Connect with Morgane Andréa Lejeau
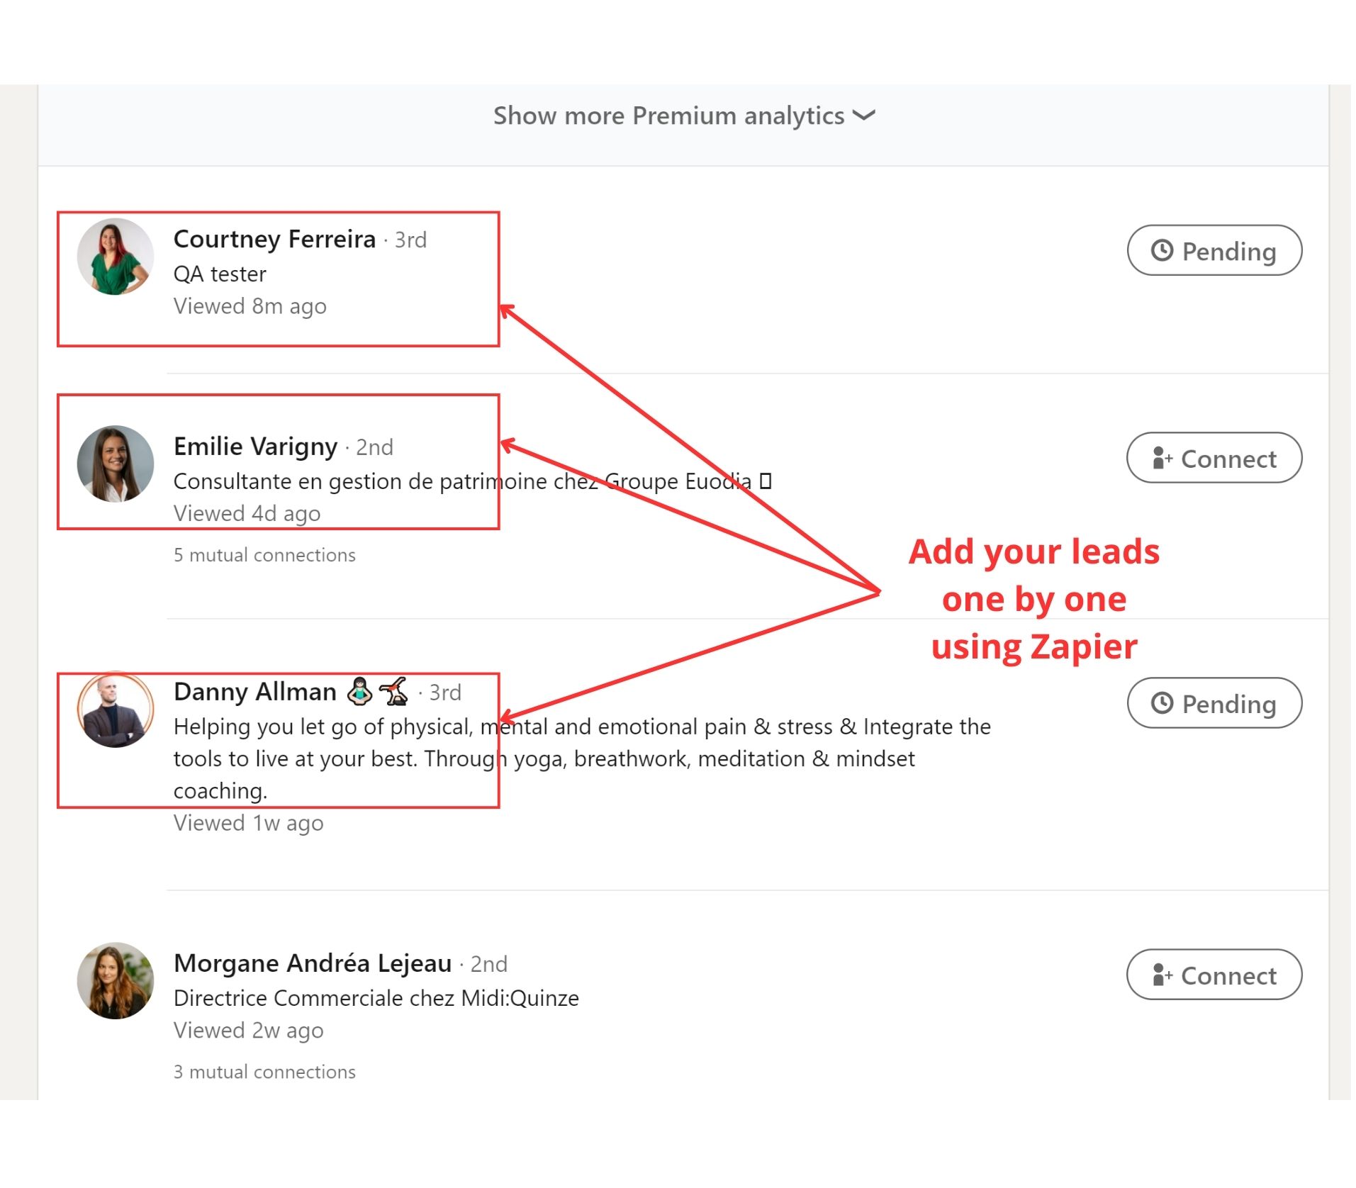This screenshot has width=1356, height=1188. [1214, 975]
